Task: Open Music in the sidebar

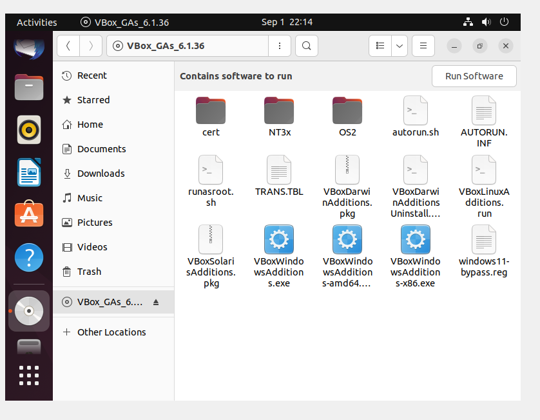Action: coord(113,198)
